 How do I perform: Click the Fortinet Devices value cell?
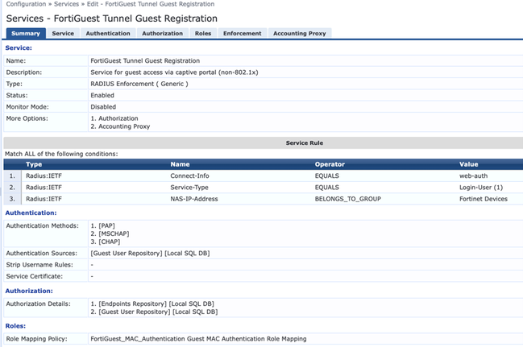tap(484, 199)
